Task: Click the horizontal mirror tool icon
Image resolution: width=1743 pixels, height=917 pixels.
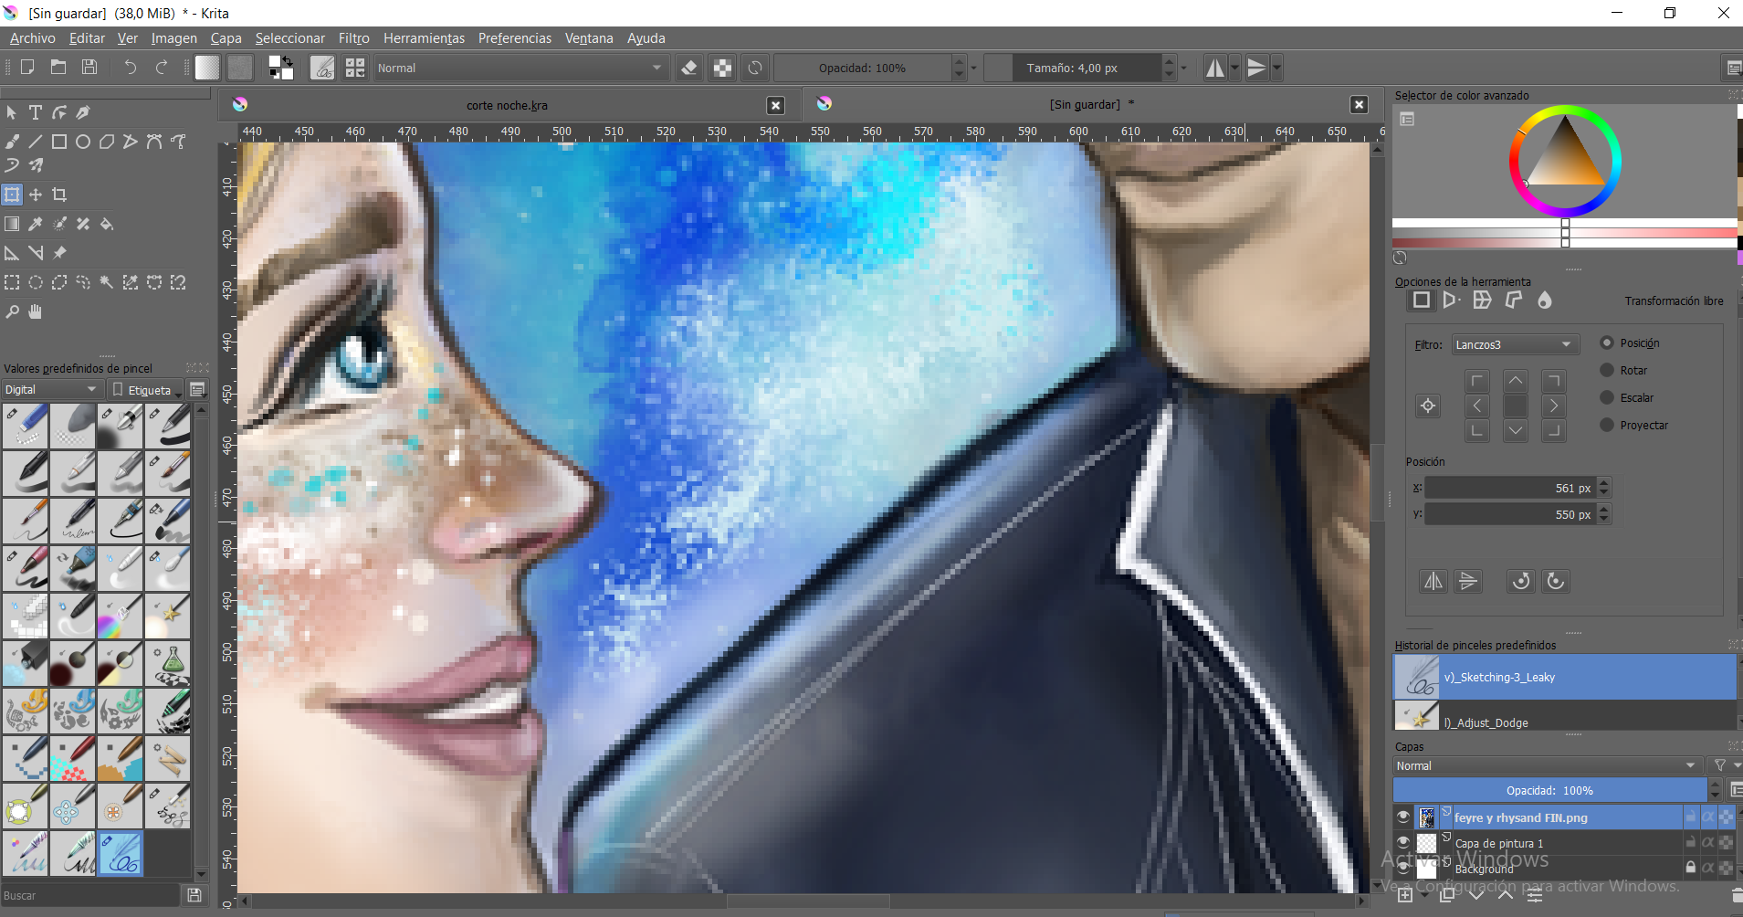Action: pos(1214,69)
